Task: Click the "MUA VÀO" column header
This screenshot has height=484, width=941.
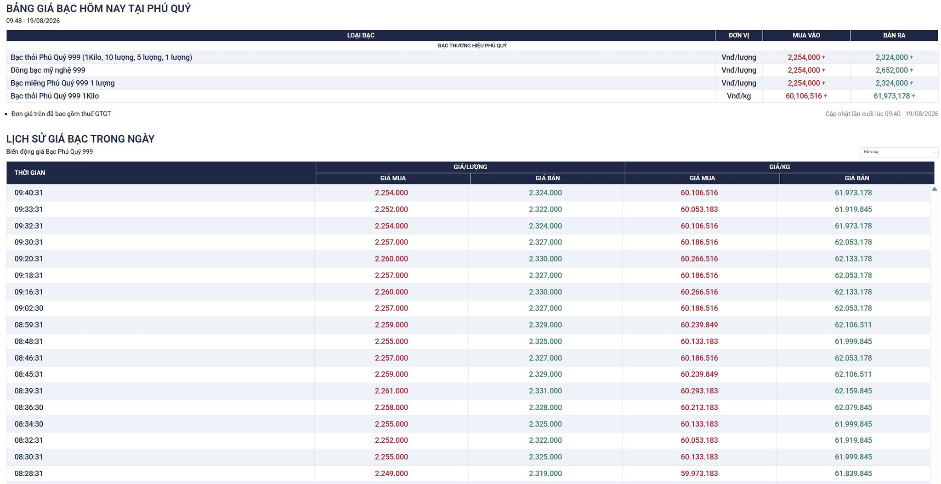Action: 806,35
